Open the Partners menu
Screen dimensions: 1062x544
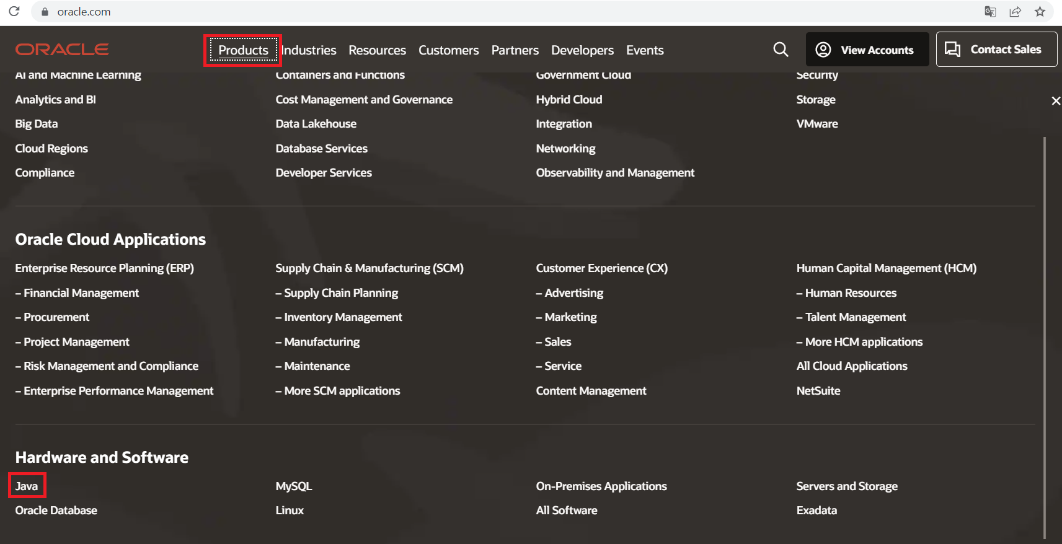click(515, 50)
